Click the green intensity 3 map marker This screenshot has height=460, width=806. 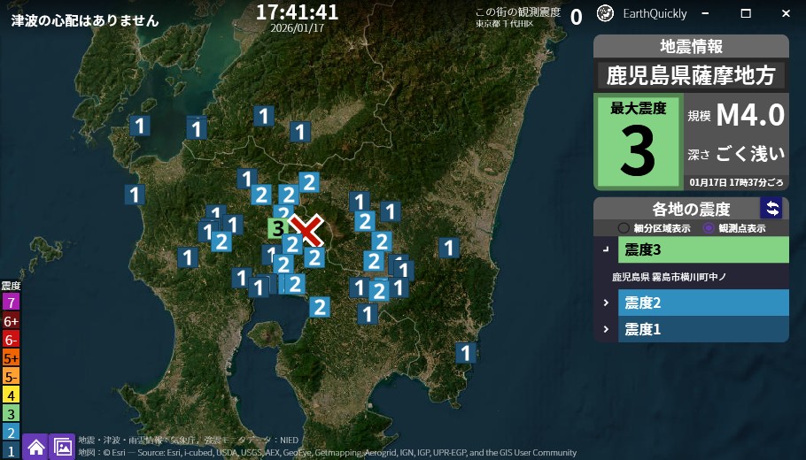(x=277, y=228)
